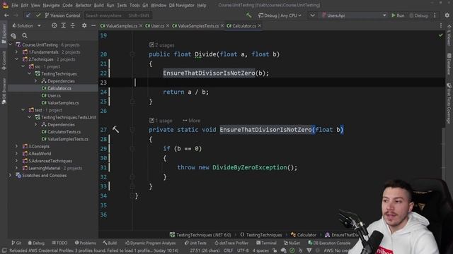Viewport: 453px width, 254px height.
Task: Click the green inspection checkmark in editor
Action: [x=440, y=35]
